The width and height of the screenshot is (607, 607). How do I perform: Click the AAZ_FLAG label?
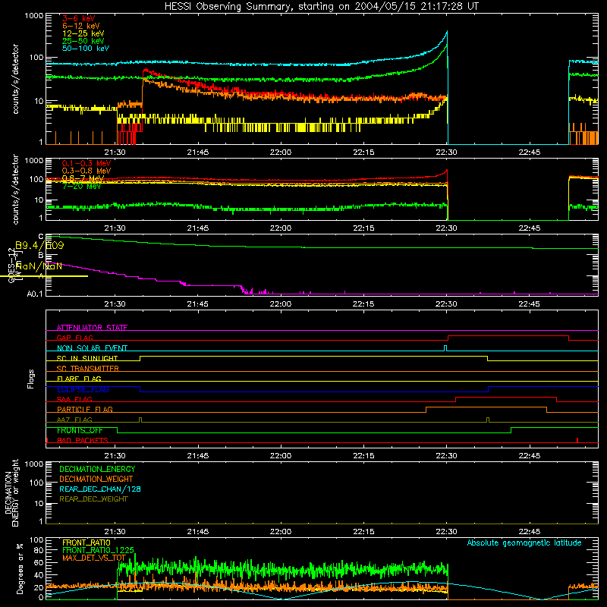(74, 420)
